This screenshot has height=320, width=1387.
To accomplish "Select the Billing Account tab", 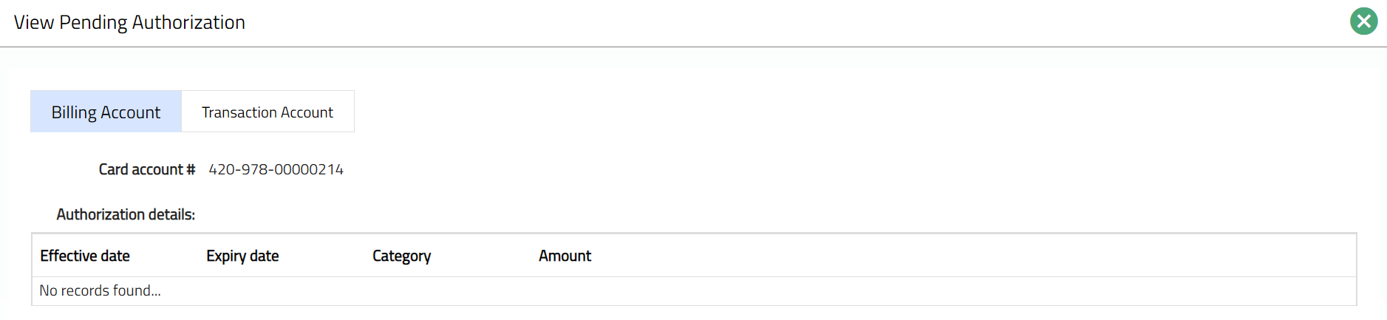I will click(106, 112).
